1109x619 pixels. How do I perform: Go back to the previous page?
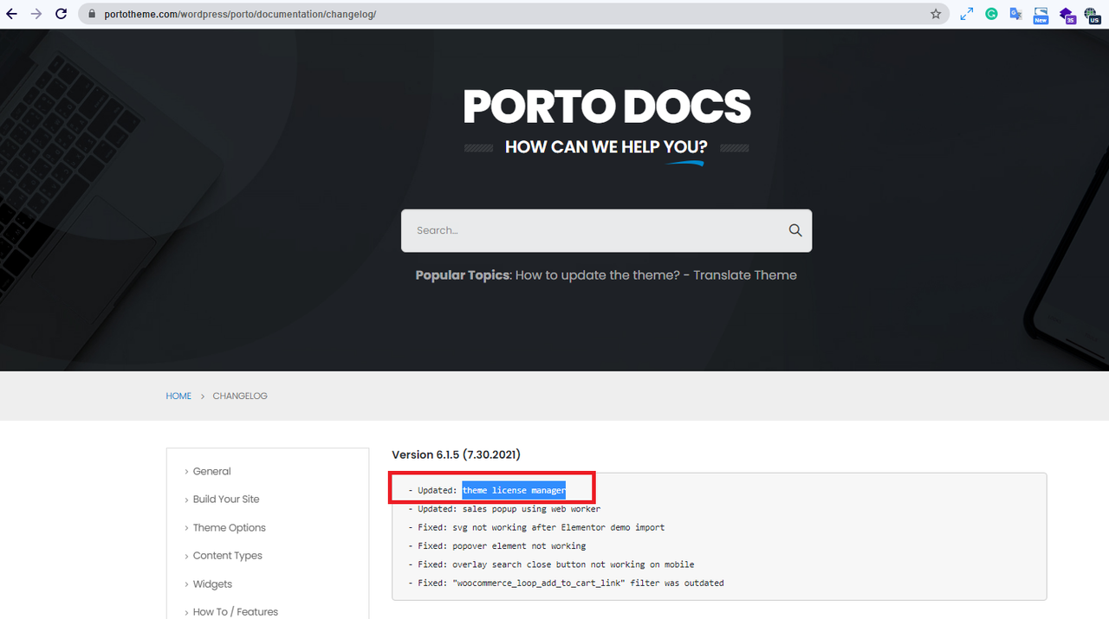pyautogui.click(x=12, y=14)
